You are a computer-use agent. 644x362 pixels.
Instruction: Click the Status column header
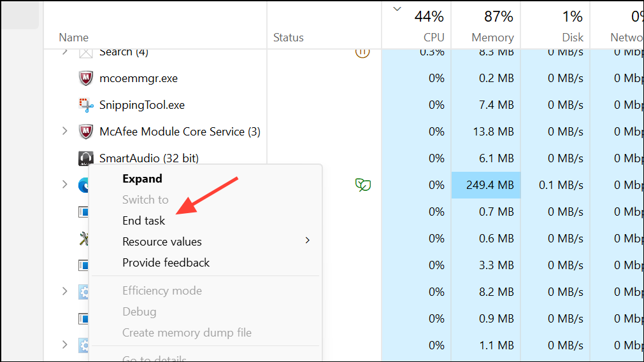coord(288,38)
